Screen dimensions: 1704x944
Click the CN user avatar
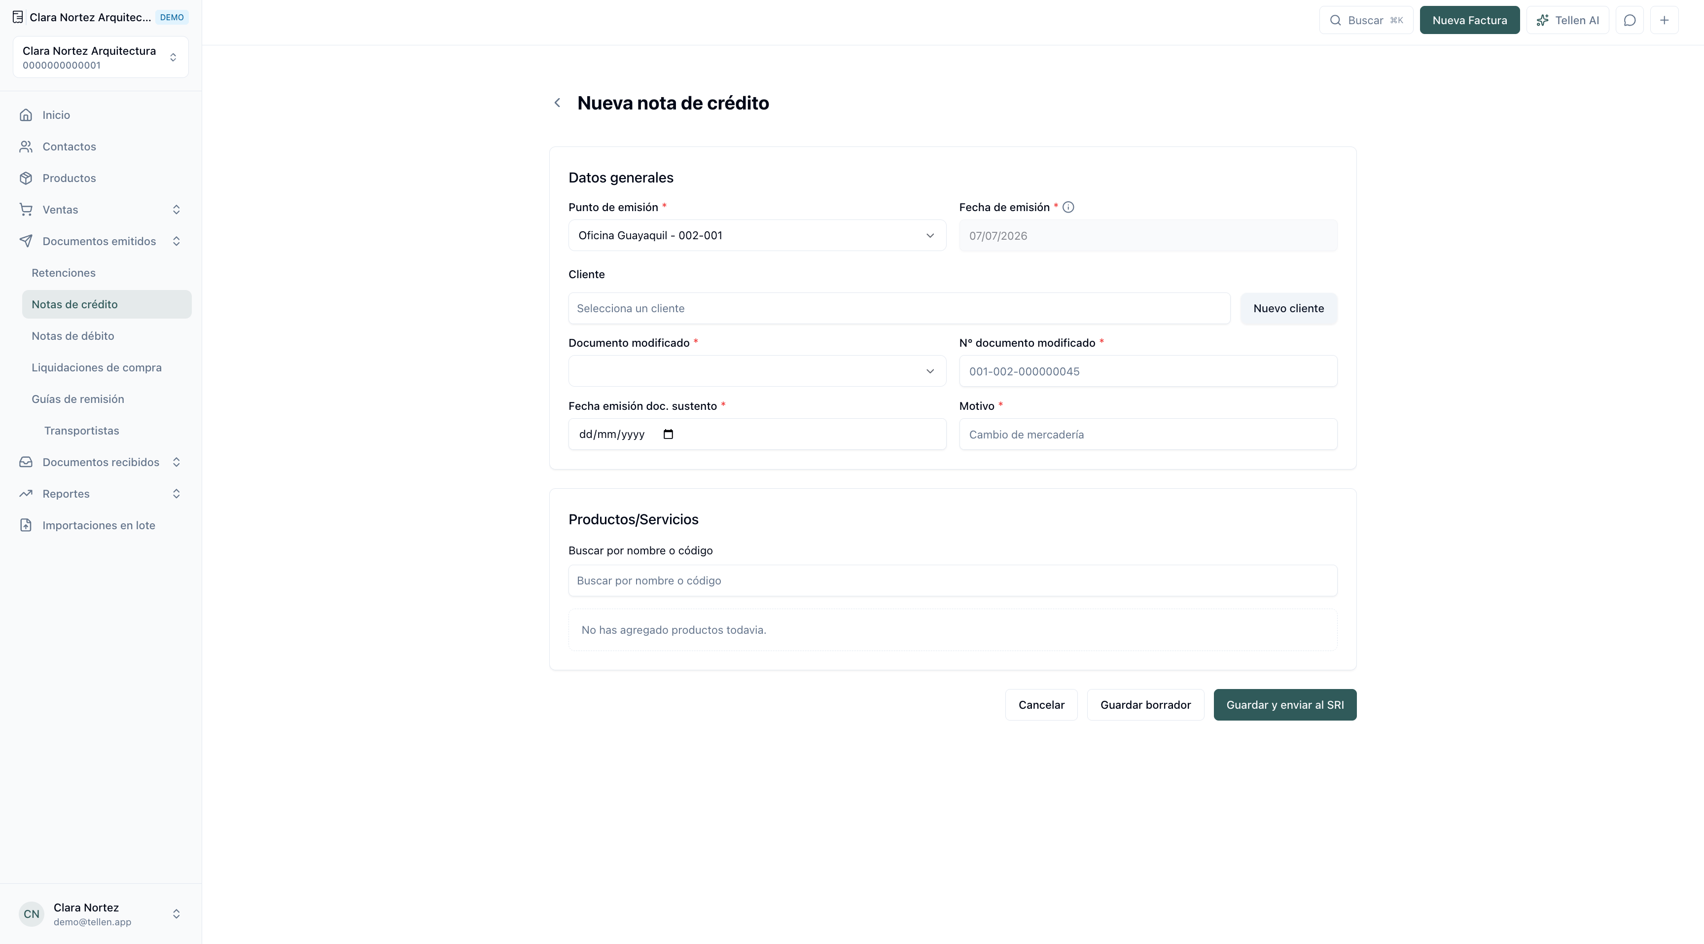(31, 914)
